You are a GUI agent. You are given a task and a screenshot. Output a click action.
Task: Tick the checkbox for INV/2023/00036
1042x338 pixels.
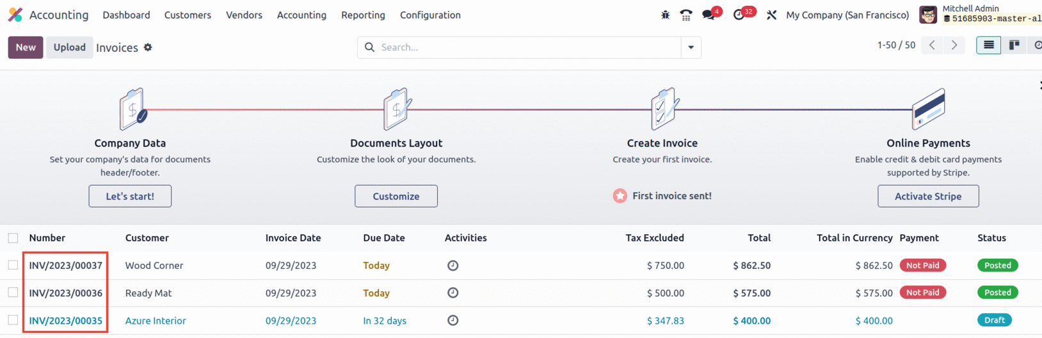tap(13, 293)
